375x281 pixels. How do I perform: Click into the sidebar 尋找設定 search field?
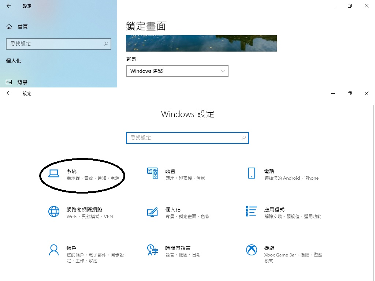(x=59, y=44)
